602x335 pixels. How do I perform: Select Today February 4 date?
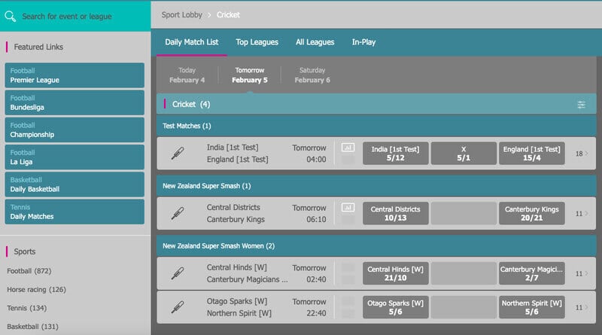pyautogui.click(x=187, y=75)
